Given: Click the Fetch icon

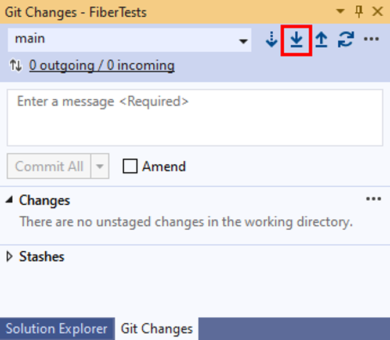Looking at the screenshot, I should [x=272, y=40].
